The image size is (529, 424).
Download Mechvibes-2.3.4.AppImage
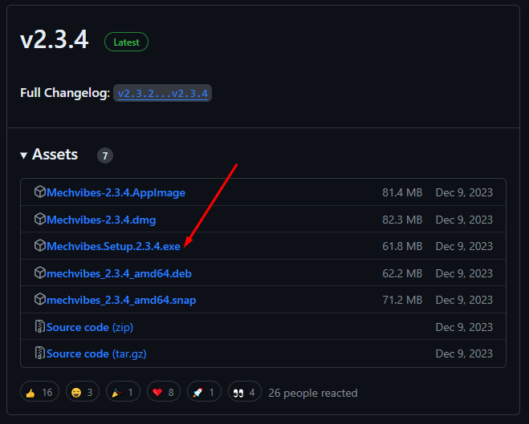(116, 192)
